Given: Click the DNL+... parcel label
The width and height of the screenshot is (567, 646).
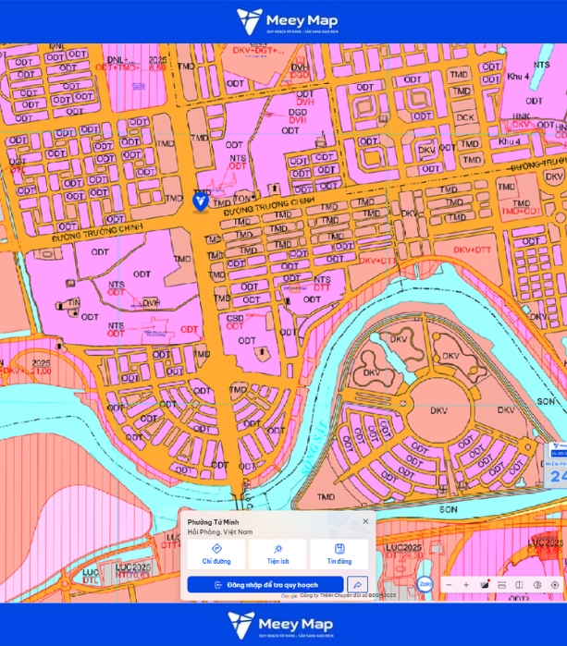Looking at the screenshot, I should click(121, 60).
